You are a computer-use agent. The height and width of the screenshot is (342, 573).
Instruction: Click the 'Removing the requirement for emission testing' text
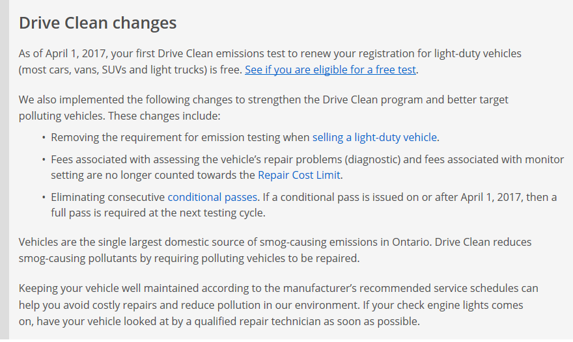[180, 138]
